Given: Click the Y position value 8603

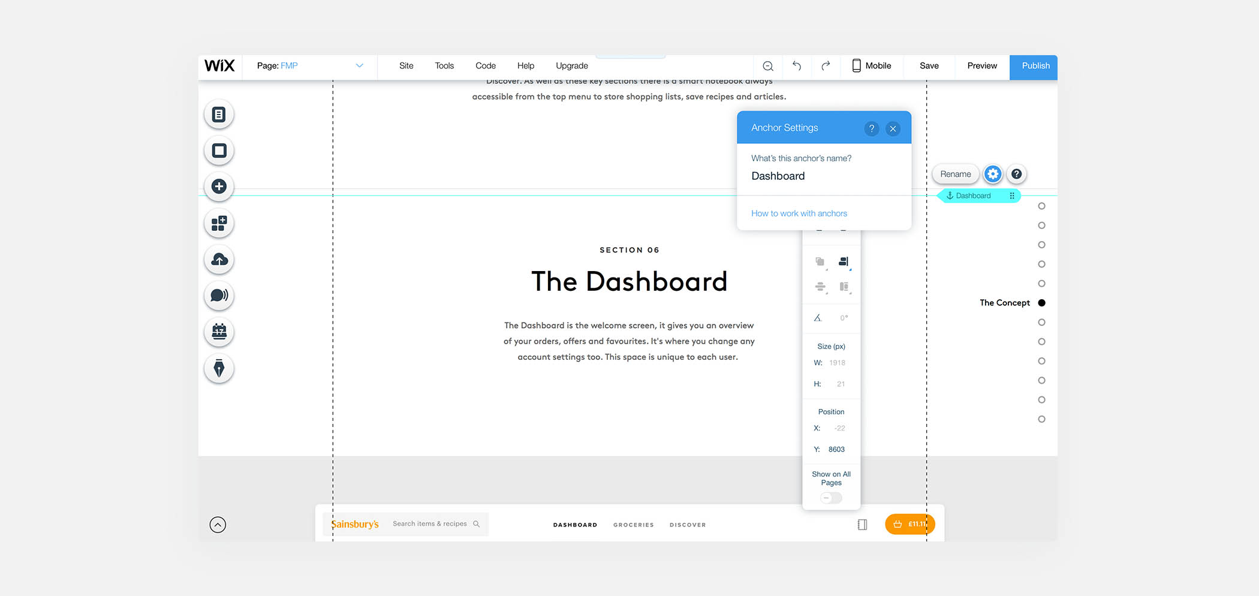Looking at the screenshot, I should pyautogui.click(x=836, y=450).
